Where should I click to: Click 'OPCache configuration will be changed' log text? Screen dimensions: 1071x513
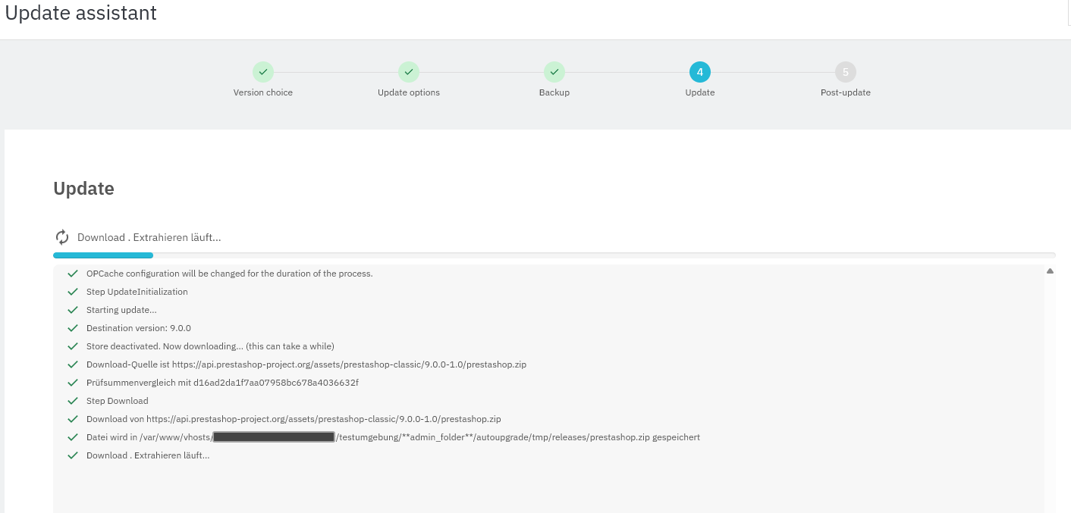click(x=230, y=274)
